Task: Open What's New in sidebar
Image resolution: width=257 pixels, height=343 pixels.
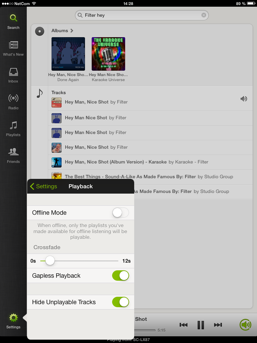Action: (13, 48)
